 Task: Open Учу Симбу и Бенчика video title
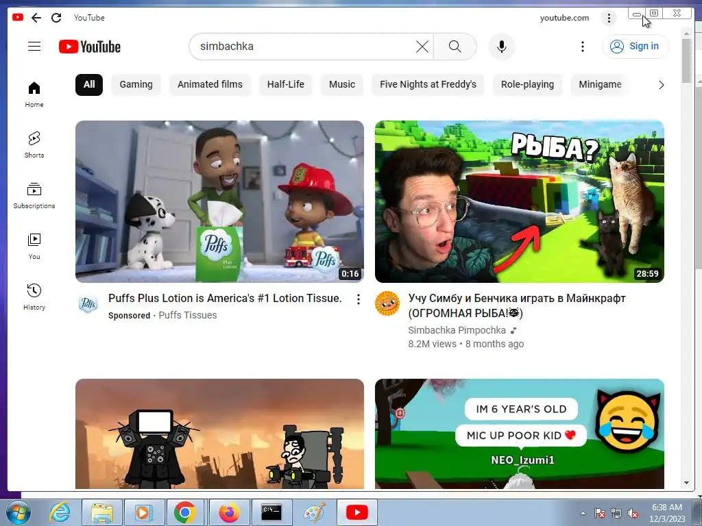[517, 305]
